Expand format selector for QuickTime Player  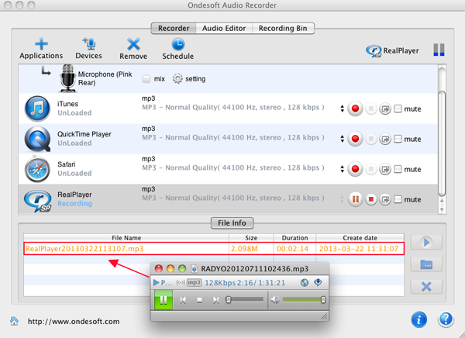[342, 139]
